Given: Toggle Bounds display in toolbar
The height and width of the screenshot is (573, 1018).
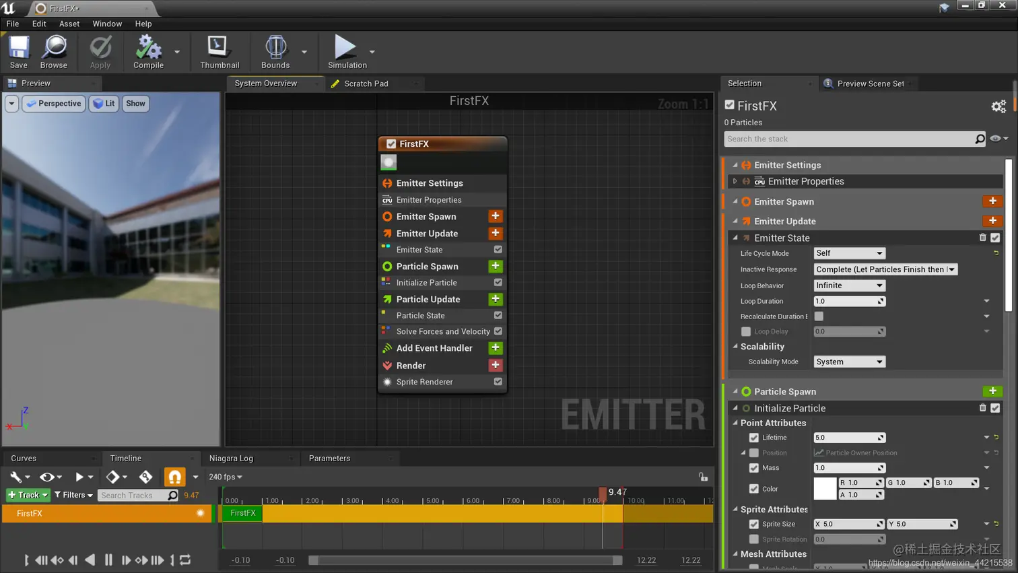Looking at the screenshot, I should [x=275, y=52].
